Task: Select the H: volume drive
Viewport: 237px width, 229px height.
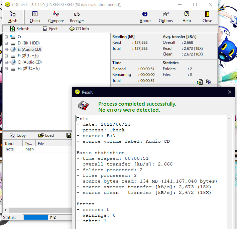Action: click(28, 69)
